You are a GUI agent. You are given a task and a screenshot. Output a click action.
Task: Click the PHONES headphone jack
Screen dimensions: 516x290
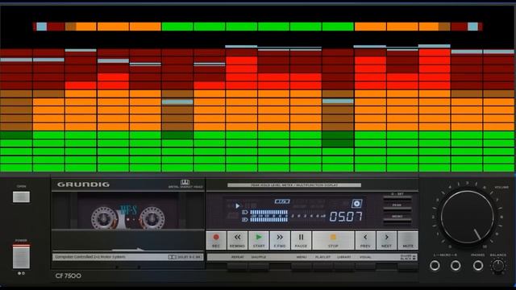coord(478,265)
